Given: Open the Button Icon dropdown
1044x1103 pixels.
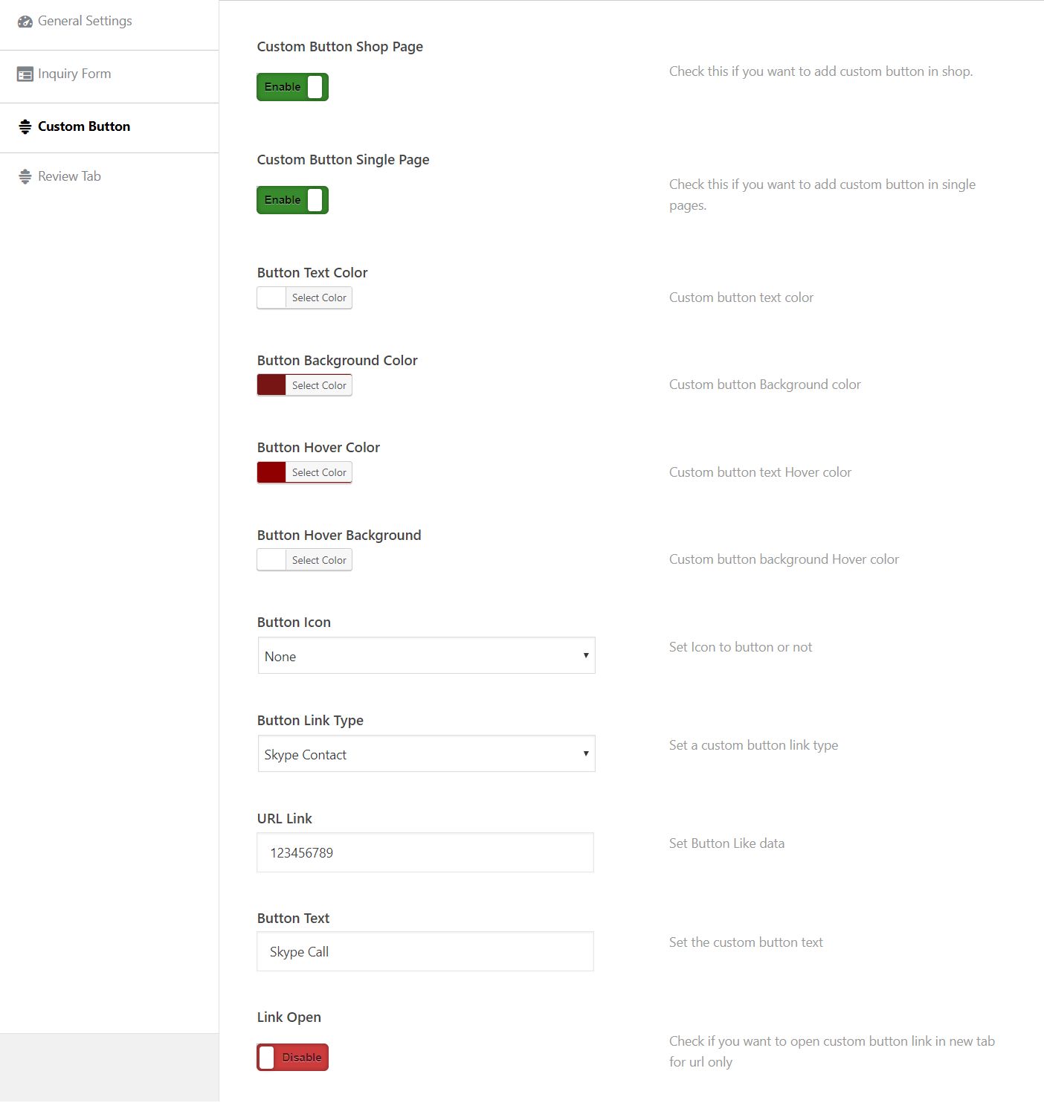Looking at the screenshot, I should pos(426,655).
